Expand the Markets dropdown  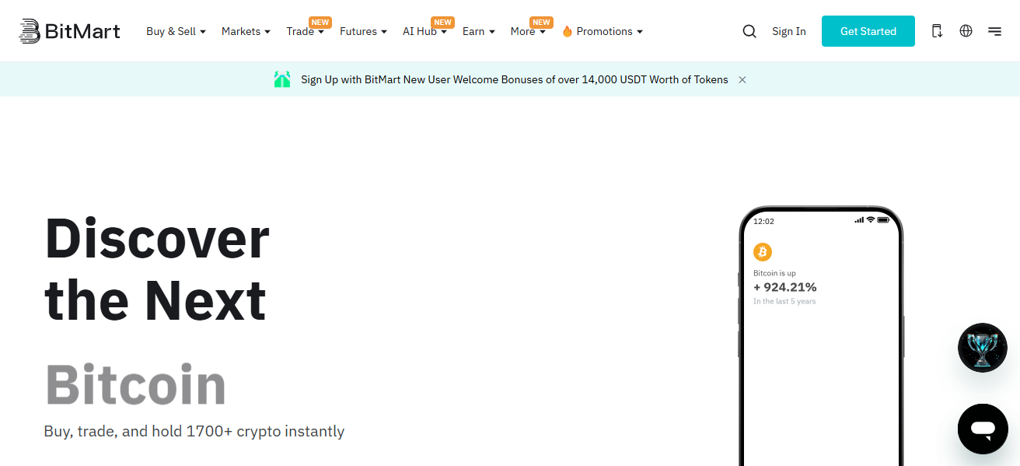pyautogui.click(x=246, y=31)
